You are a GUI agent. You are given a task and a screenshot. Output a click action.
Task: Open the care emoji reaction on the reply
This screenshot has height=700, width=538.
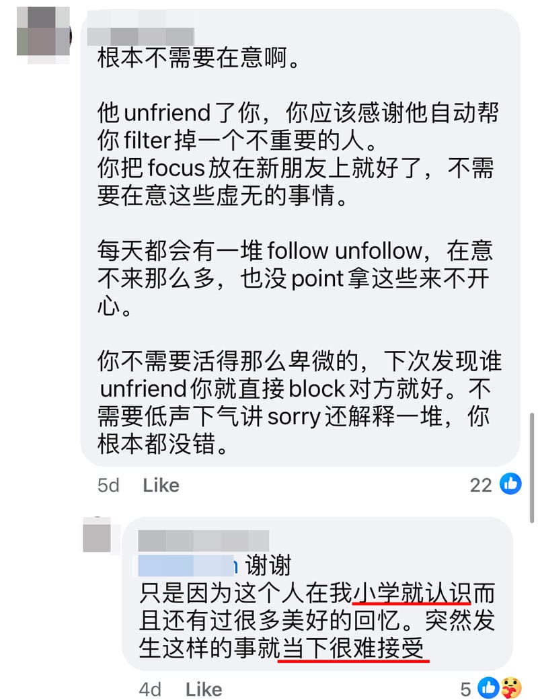[x=511, y=688]
